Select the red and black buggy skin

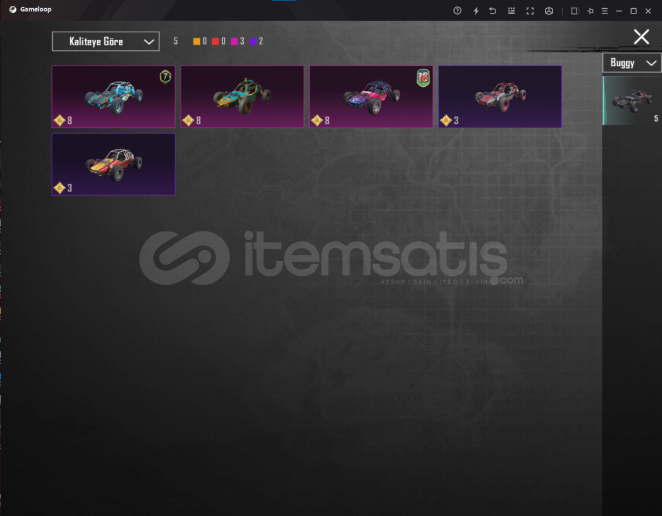(x=500, y=97)
